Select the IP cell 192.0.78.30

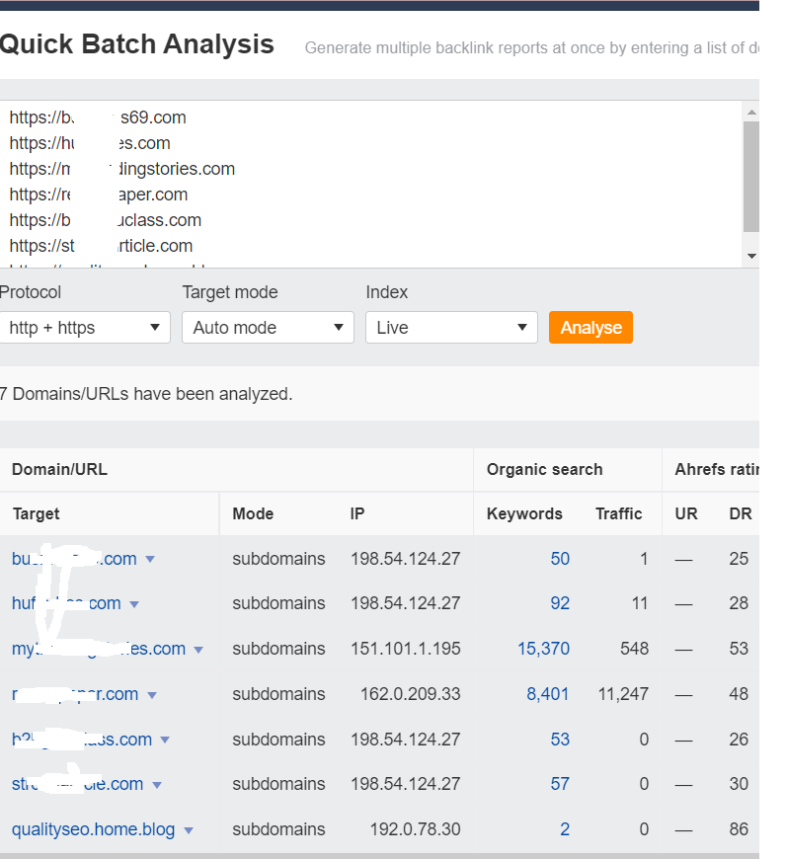tap(415, 829)
